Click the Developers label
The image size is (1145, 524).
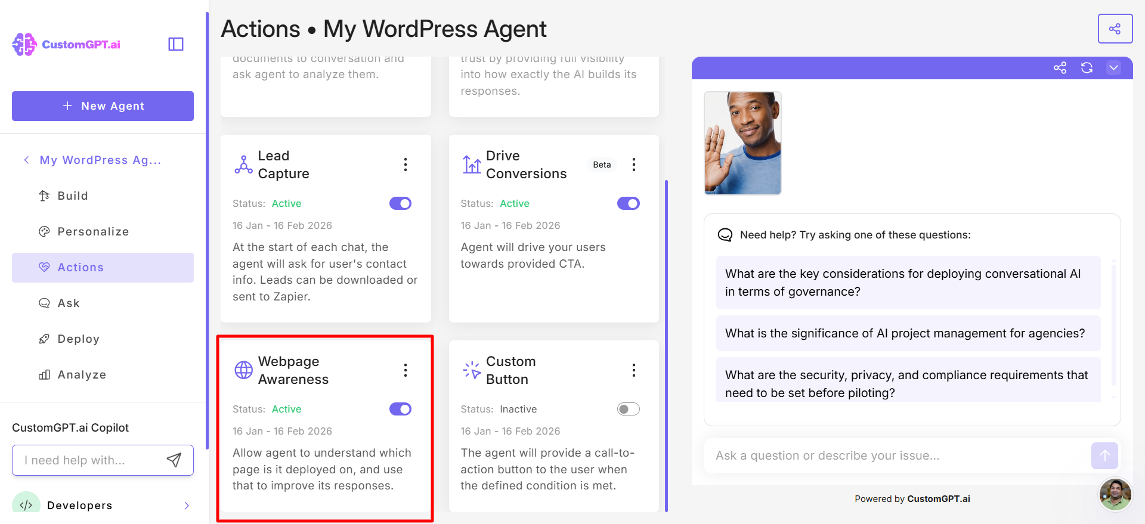tap(79, 506)
